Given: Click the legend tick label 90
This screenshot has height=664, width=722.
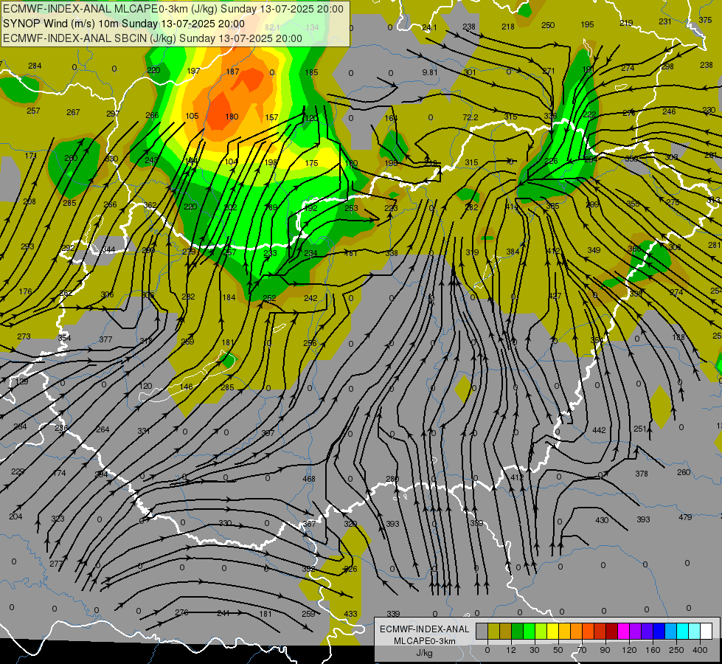Looking at the screenshot, I should click(x=605, y=650).
